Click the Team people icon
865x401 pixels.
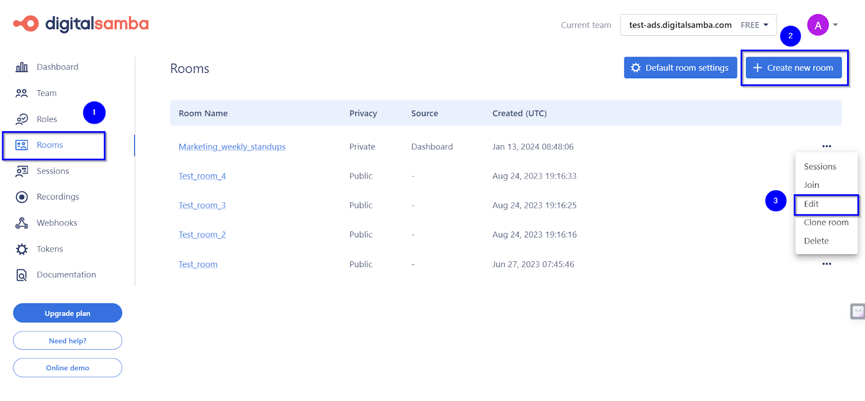coord(22,93)
